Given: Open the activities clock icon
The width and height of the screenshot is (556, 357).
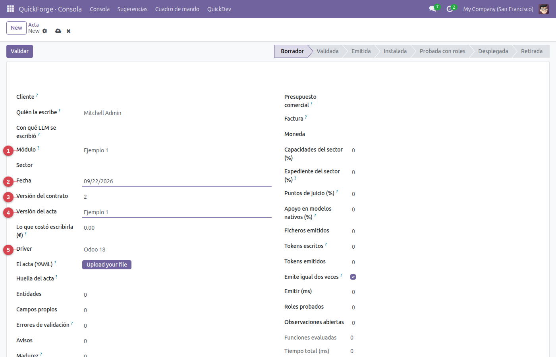Looking at the screenshot, I should click(x=450, y=9).
